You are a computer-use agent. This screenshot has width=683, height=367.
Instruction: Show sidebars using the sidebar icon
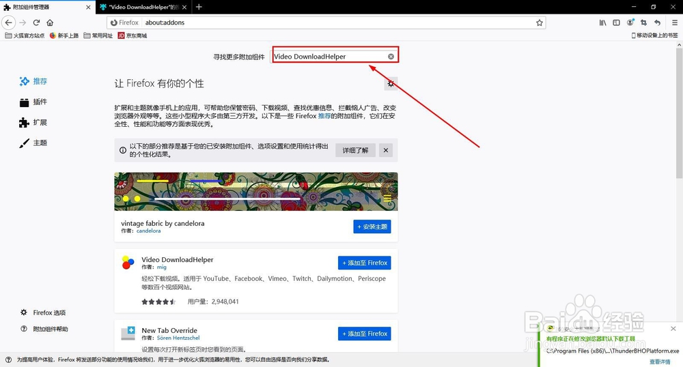616,23
